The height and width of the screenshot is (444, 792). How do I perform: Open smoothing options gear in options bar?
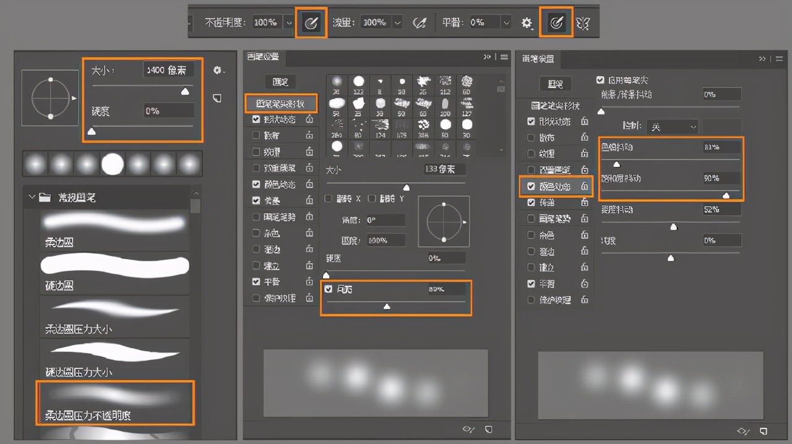click(x=527, y=23)
